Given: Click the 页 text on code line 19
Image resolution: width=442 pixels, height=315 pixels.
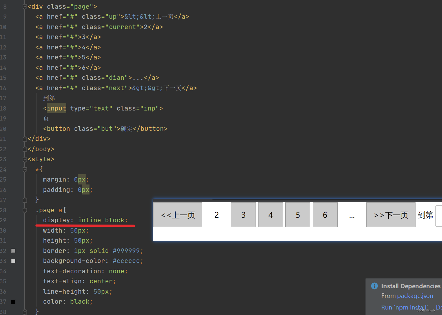Looking at the screenshot, I should pos(46,119).
